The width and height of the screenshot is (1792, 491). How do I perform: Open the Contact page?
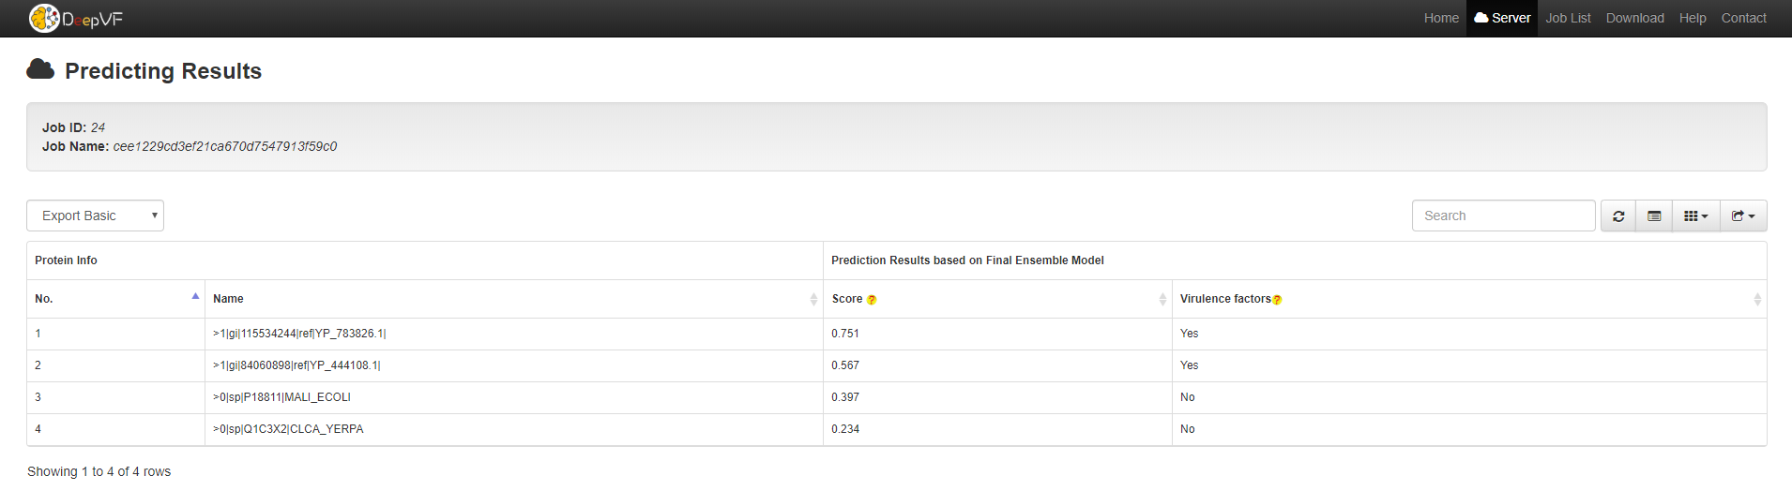tap(1743, 18)
